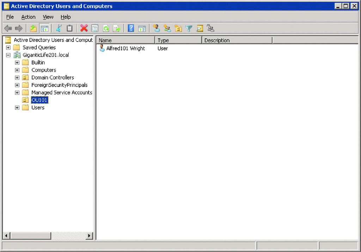Click Add to group toolbar icon
This screenshot has height=252, width=361.
[210, 28]
